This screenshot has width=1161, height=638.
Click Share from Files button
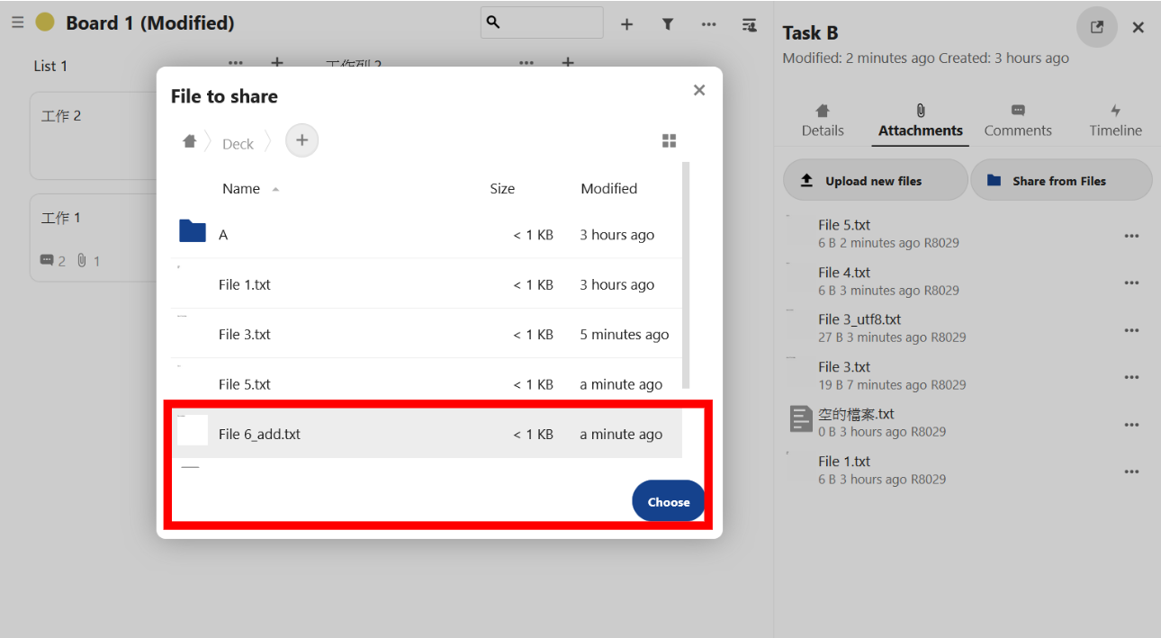pos(1061,180)
